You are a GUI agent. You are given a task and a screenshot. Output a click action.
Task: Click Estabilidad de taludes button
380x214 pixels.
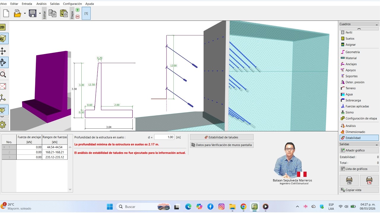[x=222, y=137]
